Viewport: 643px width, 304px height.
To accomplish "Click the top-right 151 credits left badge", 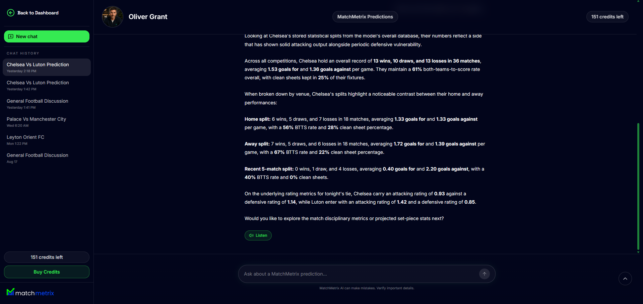I will [607, 17].
